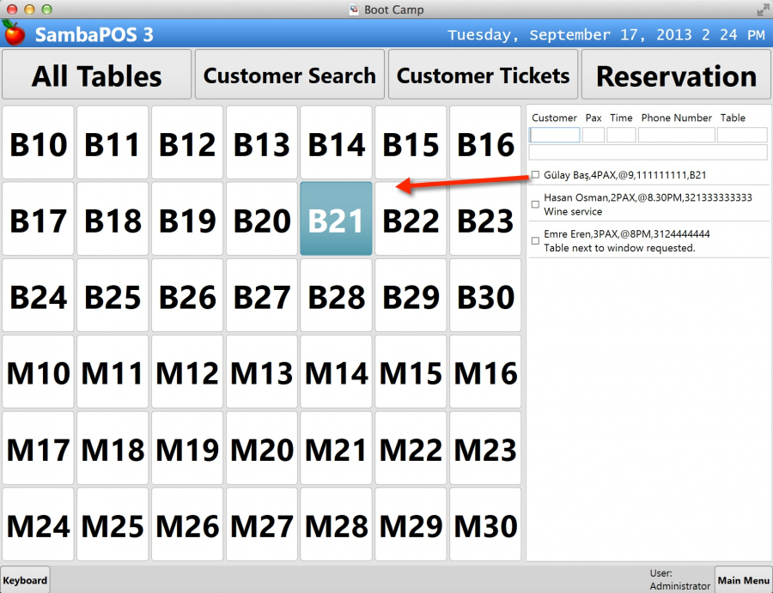Open the Reservation screen
Image resolution: width=773 pixels, height=593 pixels.
[675, 75]
